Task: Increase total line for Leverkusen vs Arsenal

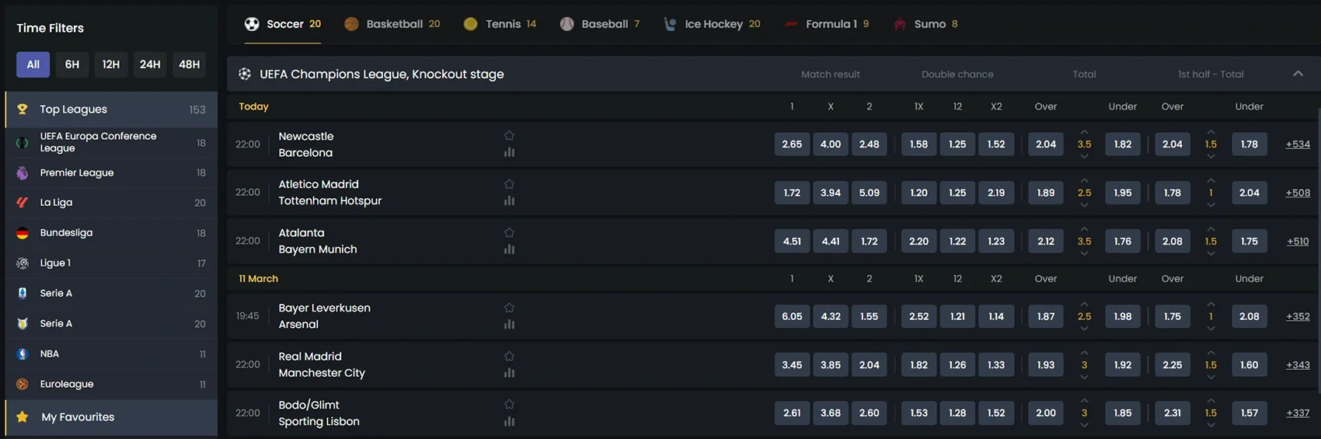Action: [1084, 305]
